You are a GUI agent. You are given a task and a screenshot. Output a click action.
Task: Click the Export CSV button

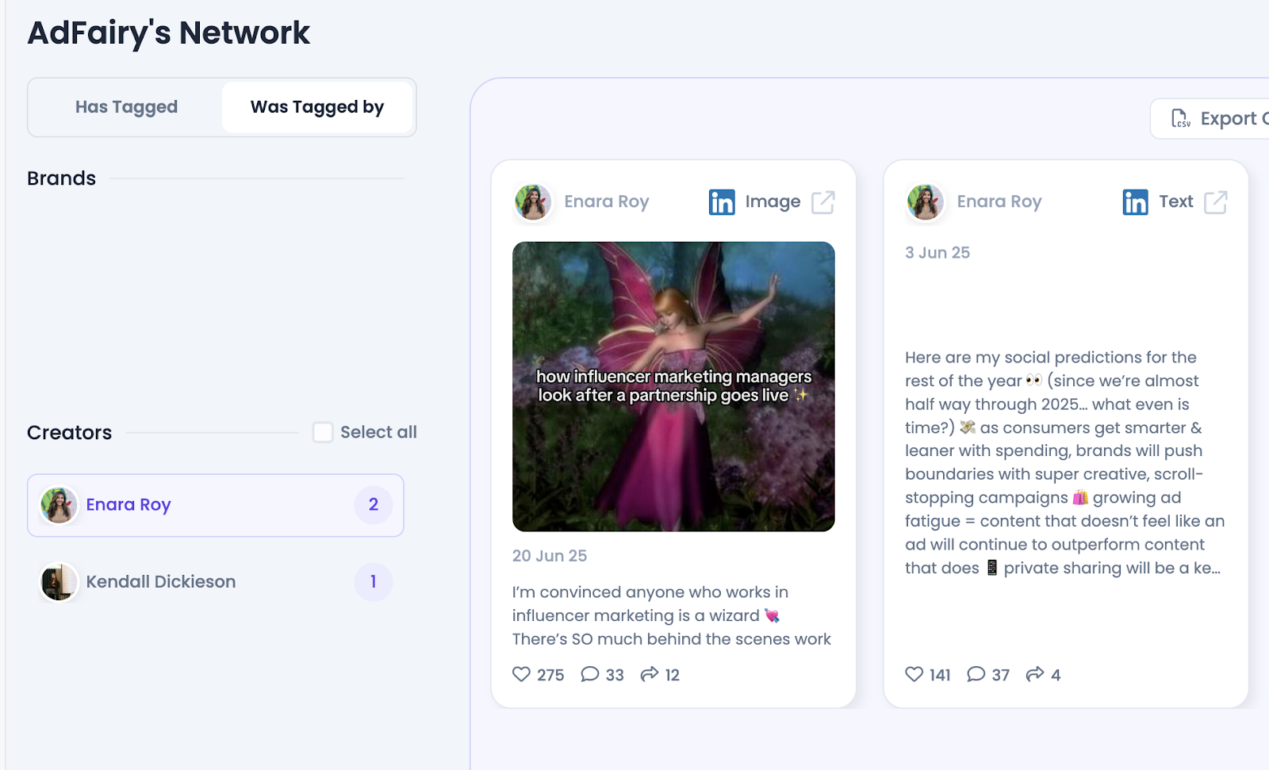[x=1210, y=119]
